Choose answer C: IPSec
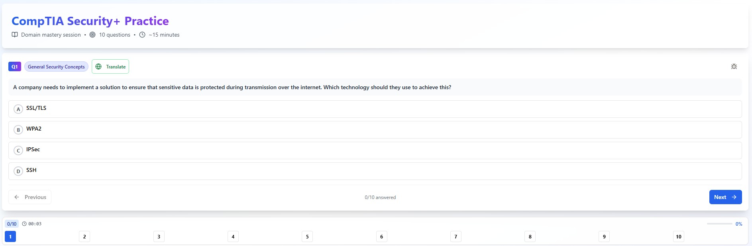752x246 pixels. point(375,150)
